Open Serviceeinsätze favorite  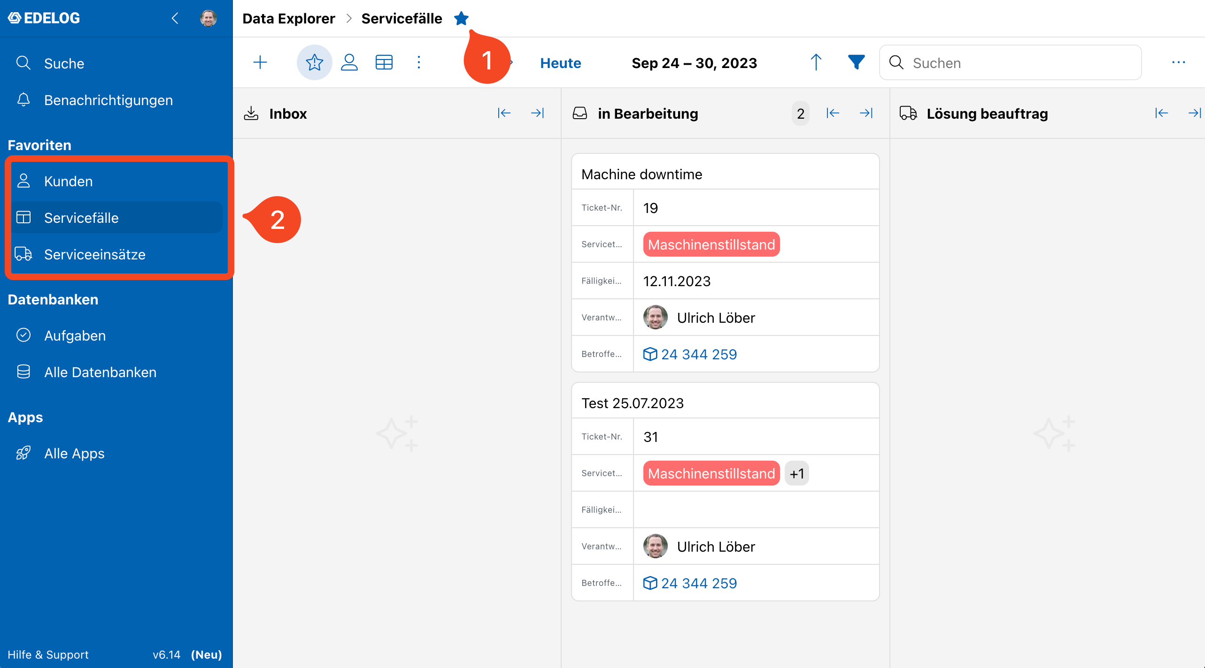pos(116,254)
